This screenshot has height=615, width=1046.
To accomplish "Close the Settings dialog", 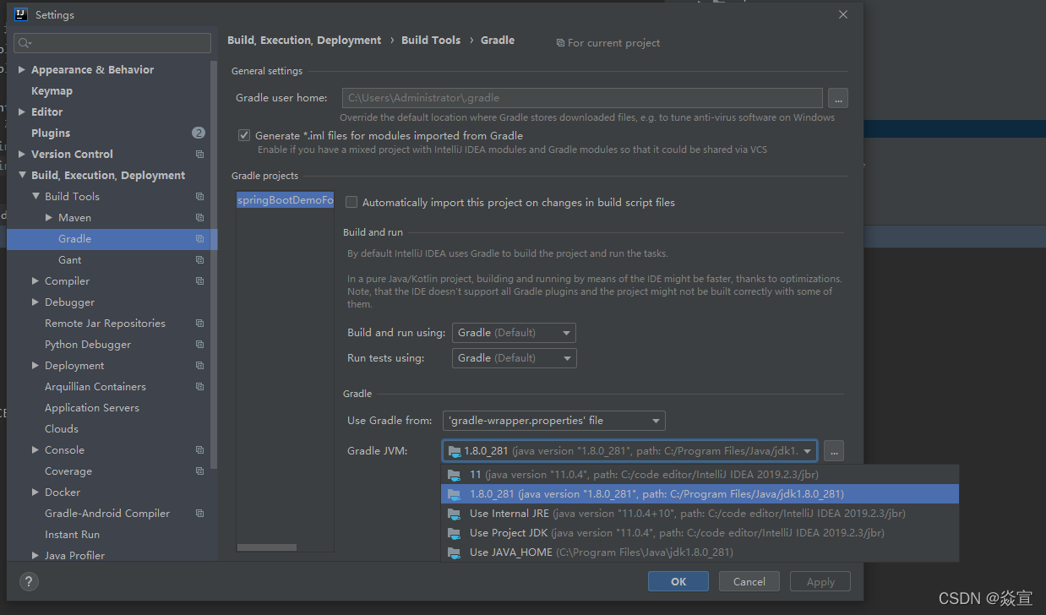I will click(843, 14).
